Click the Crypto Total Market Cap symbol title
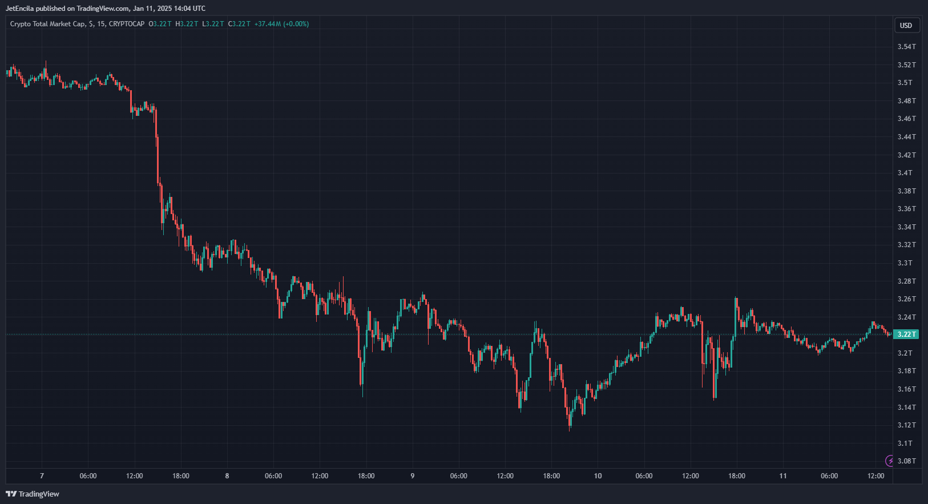 click(x=47, y=24)
